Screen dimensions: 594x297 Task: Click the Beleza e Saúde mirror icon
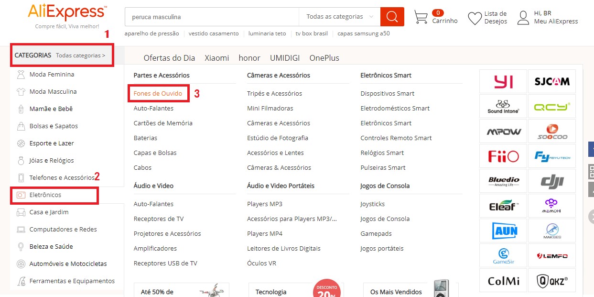(x=21, y=246)
